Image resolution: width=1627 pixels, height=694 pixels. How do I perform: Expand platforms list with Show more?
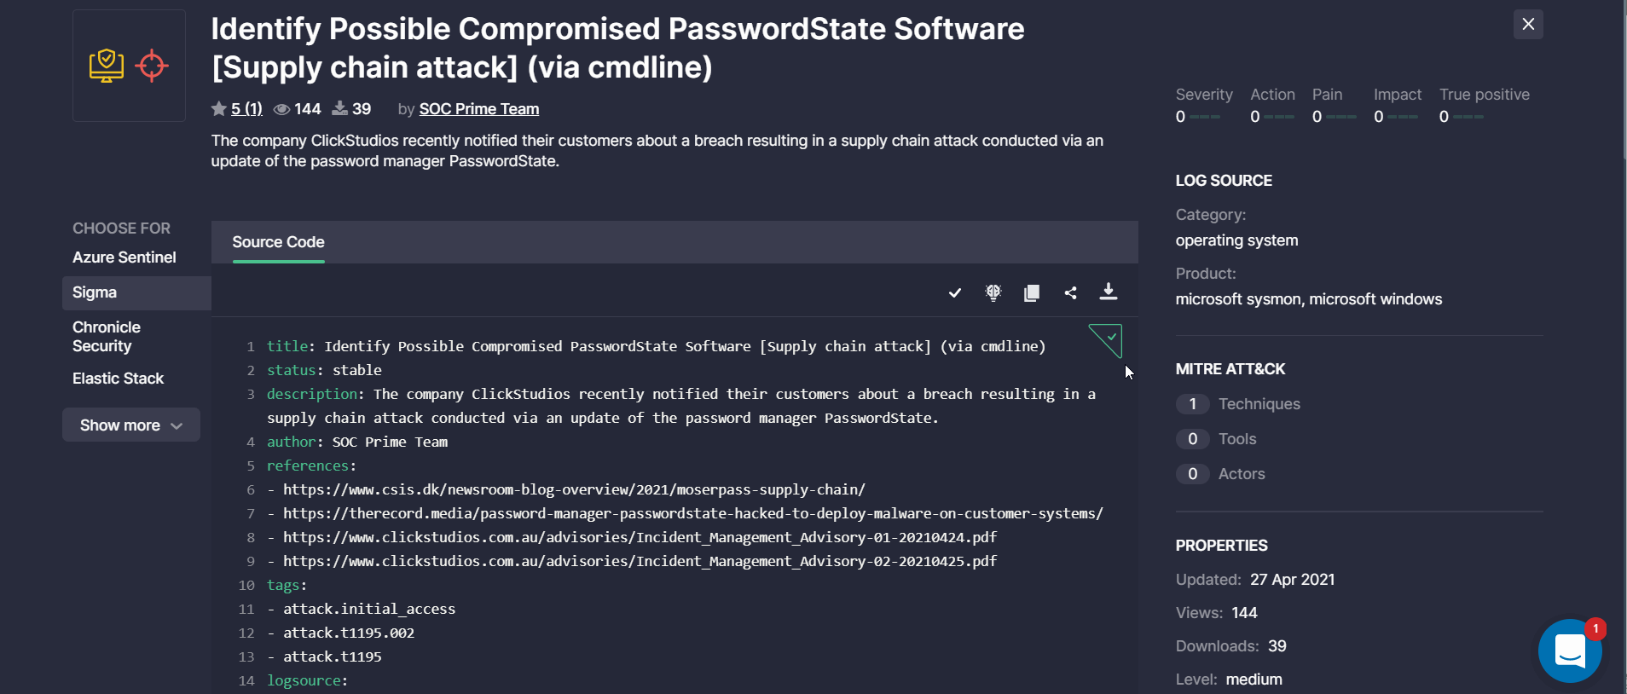131,425
